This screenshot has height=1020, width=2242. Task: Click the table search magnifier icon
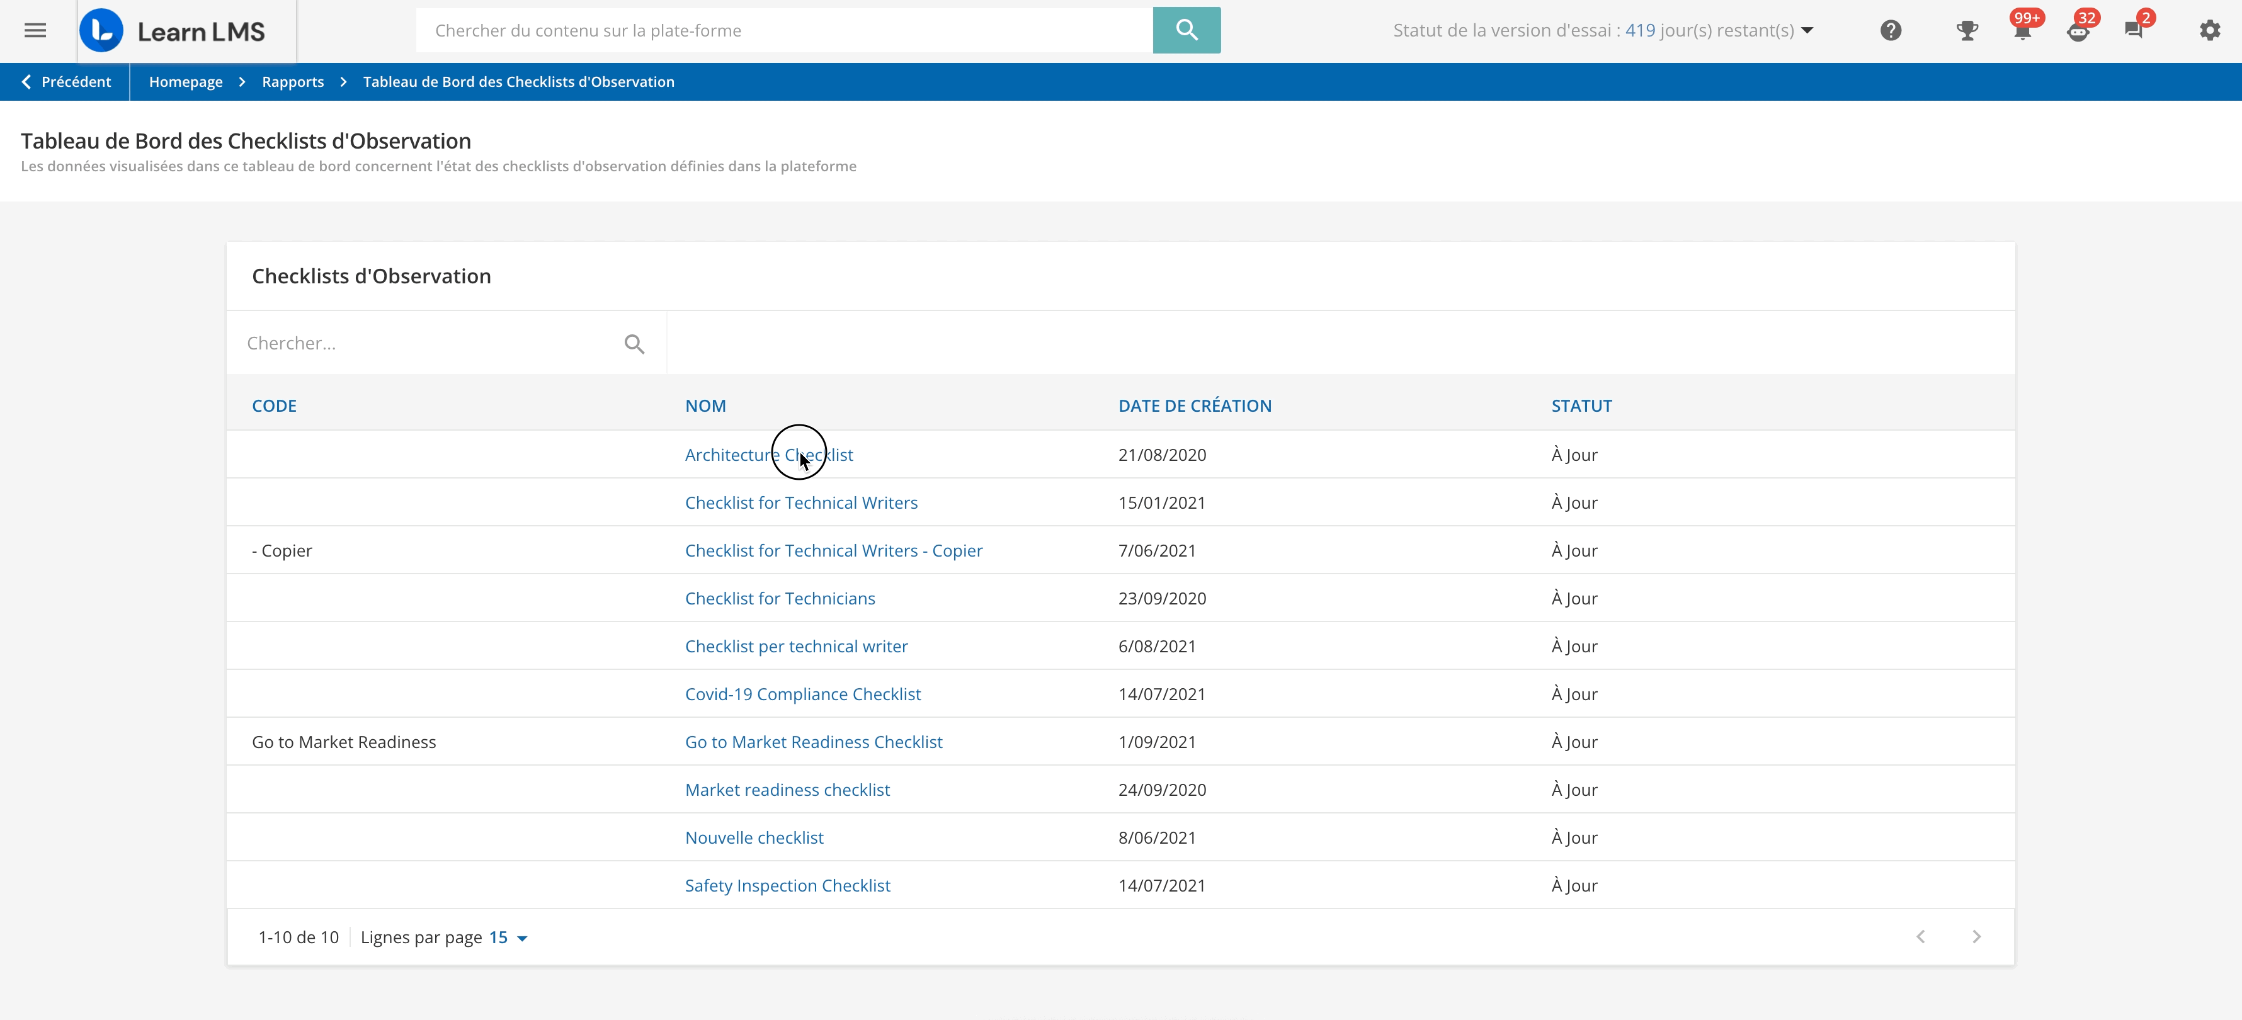pos(634,344)
